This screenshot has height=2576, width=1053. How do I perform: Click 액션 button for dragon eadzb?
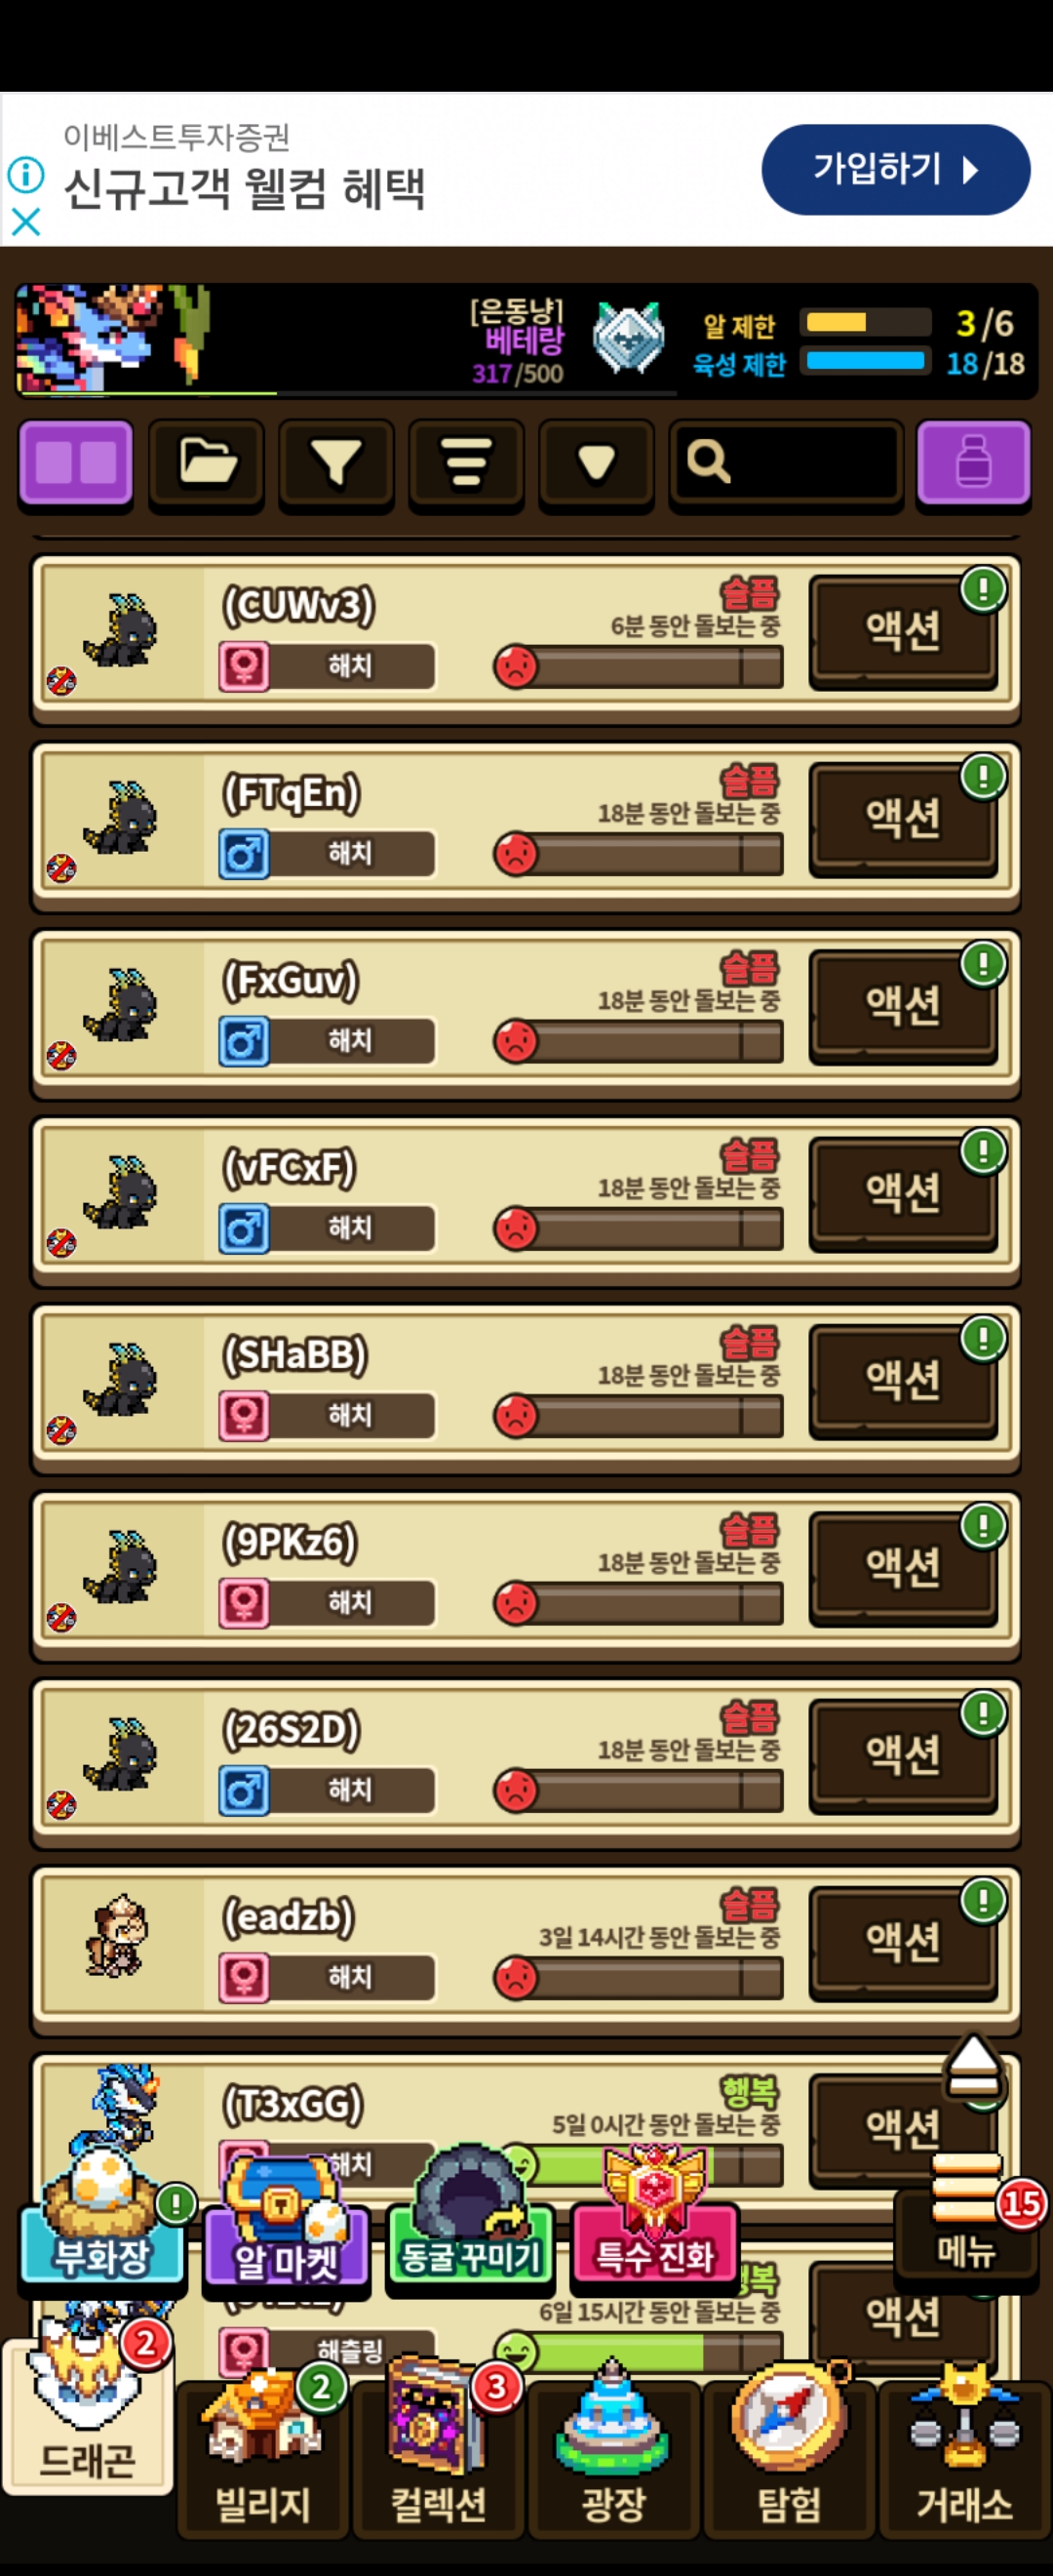903,1943
